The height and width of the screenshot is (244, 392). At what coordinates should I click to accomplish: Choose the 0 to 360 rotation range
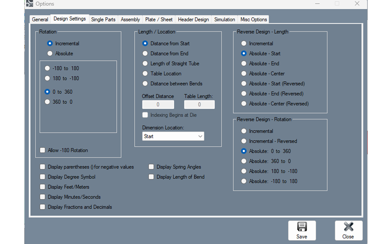click(58, 92)
